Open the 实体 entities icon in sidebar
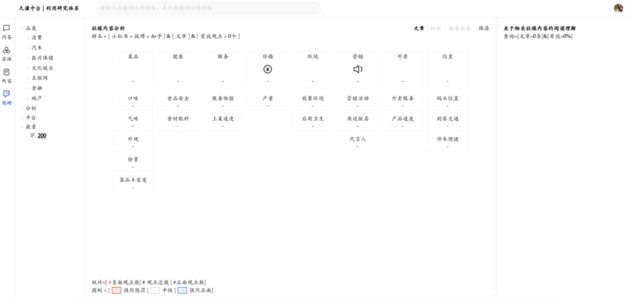631x297 pixels. [6, 50]
